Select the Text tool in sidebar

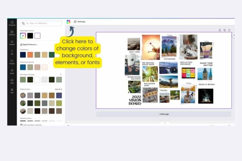(x=12, y=52)
